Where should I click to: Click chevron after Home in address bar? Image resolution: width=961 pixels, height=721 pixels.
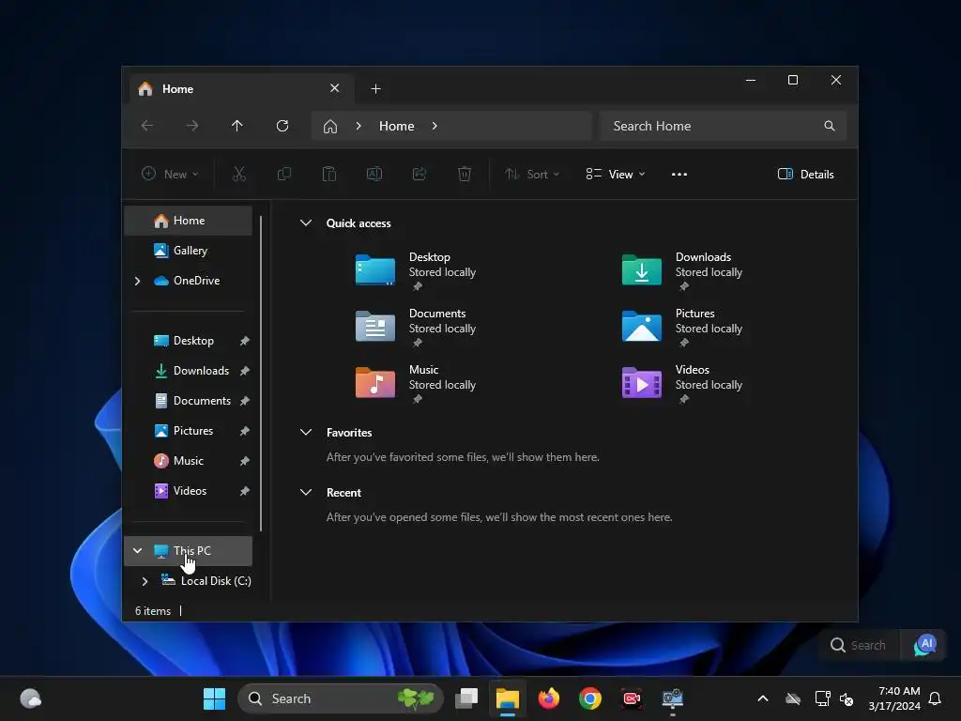[435, 126]
